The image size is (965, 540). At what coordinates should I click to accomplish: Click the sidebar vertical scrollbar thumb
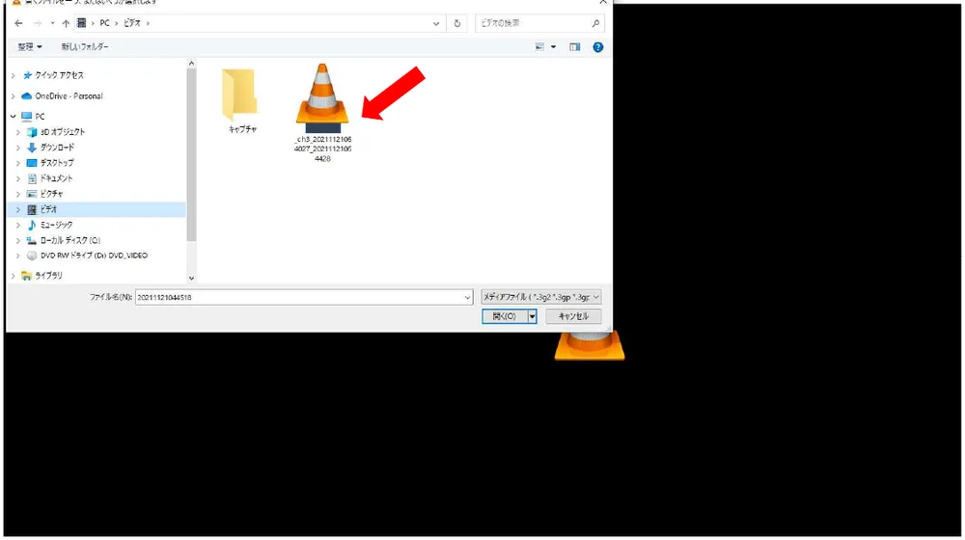click(x=191, y=155)
